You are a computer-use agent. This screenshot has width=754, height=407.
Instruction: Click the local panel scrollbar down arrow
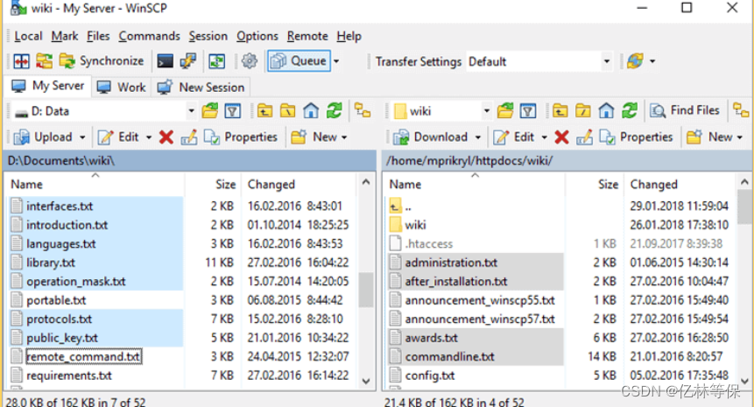coord(366,381)
